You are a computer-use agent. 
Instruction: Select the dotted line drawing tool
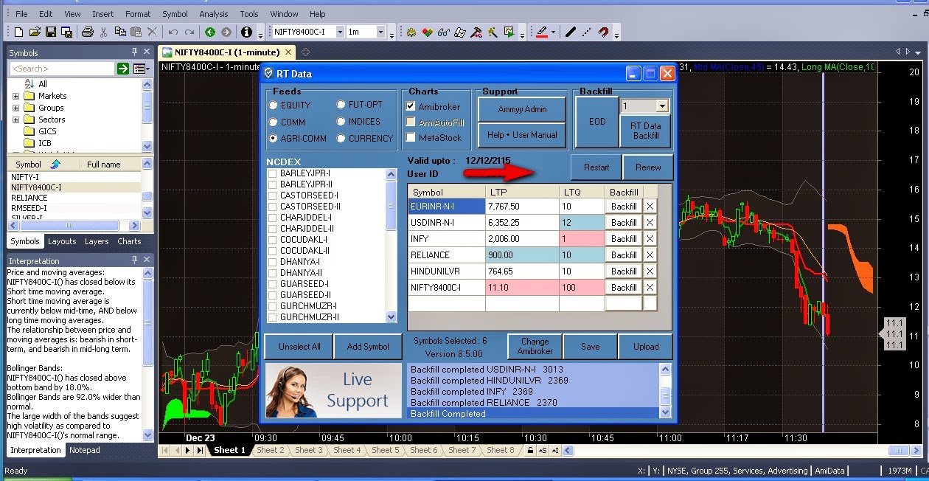point(586,32)
